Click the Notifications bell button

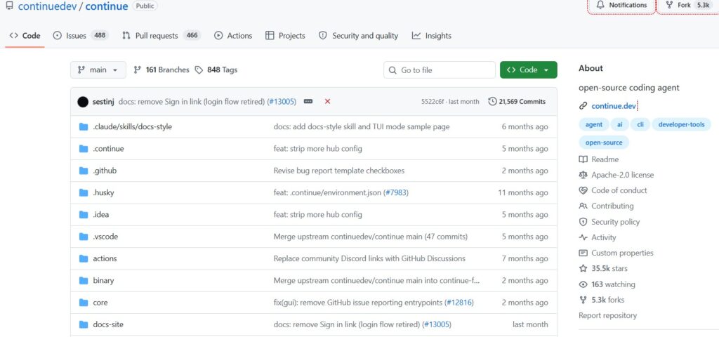pyautogui.click(x=621, y=6)
